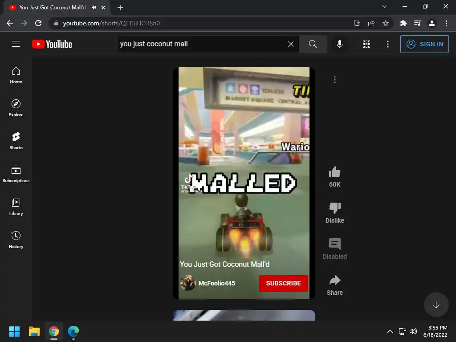Open the tab search chevron
Image resolution: width=456 pixels, height=342 pixels.
(384, 6)
